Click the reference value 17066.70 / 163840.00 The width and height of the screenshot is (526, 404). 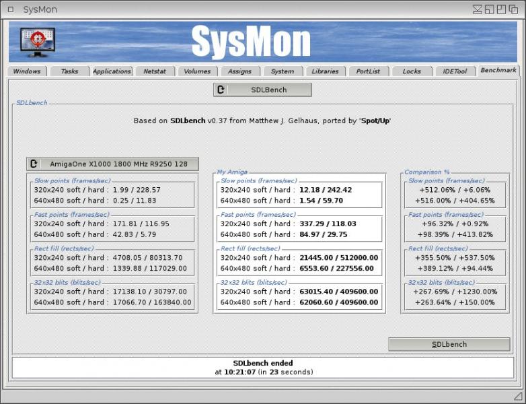[x=152, y=302]
